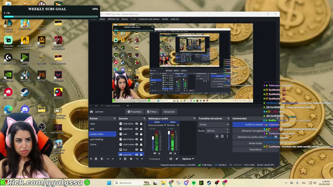
Task: Open the VALORANT desktop shortcut
Action: click(x=58, y=77)
